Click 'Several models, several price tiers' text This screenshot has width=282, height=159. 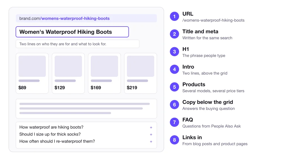pyautogui.click(x=213, y=91)
